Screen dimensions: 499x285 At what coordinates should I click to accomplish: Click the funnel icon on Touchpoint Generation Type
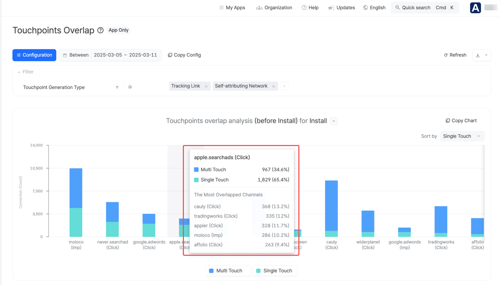(x=117, y=87)
